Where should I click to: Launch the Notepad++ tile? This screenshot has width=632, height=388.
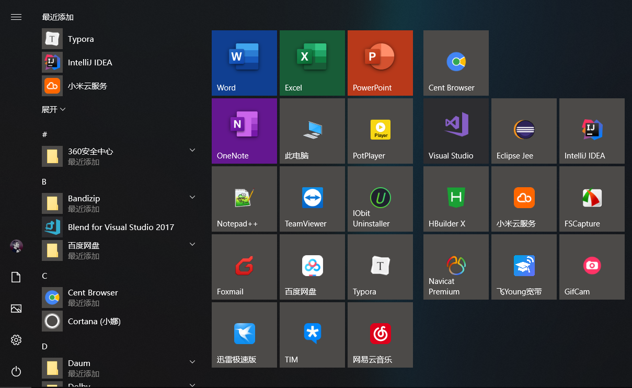point(244,199)
